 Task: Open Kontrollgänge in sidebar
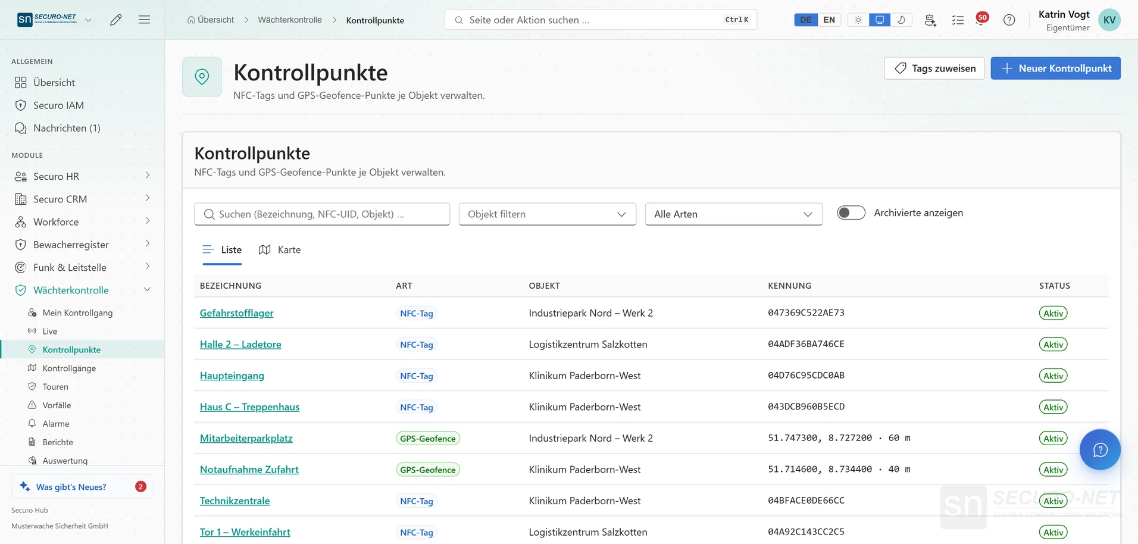69,368
